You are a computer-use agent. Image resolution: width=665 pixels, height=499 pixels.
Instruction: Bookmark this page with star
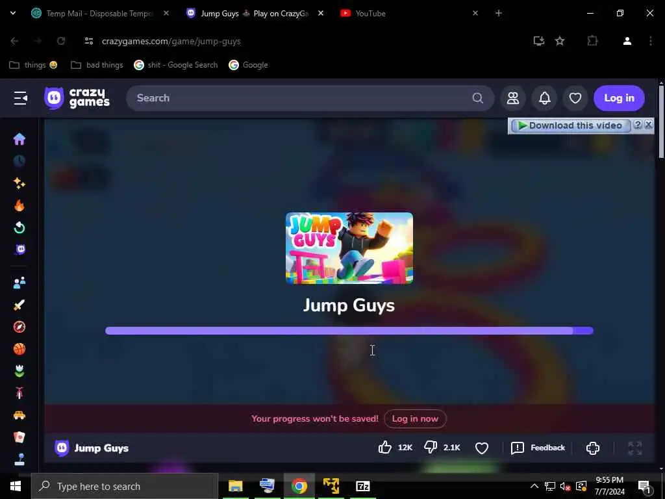click(560, 41)
